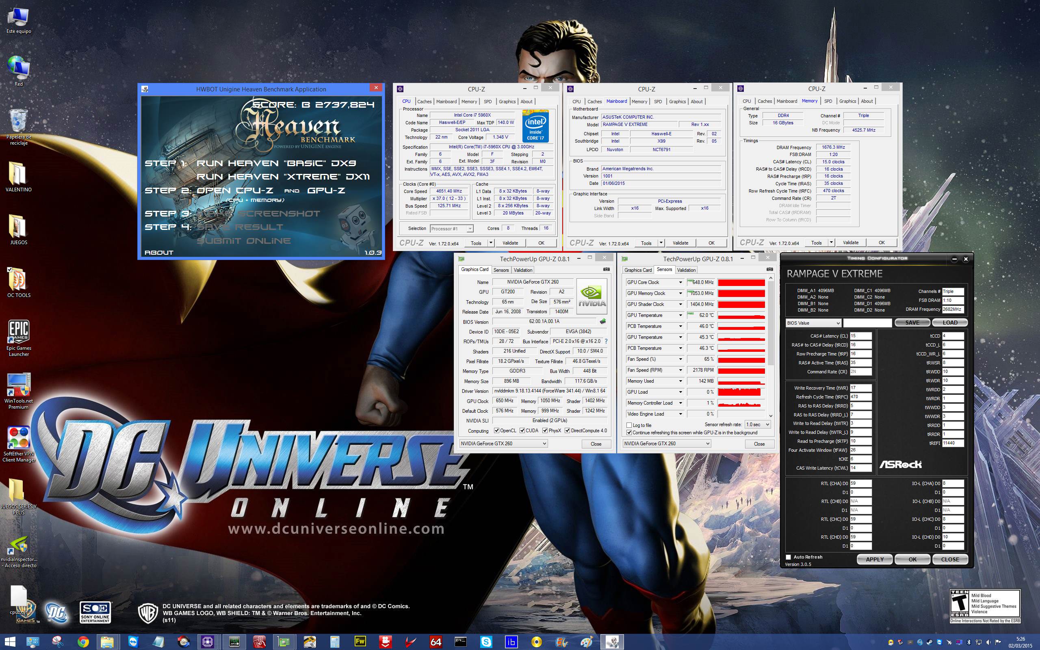The image size is (1040, 650).
Task: Click APPLY in Timing Configurator
Action: click(x=875, y=559)
